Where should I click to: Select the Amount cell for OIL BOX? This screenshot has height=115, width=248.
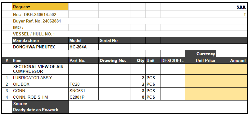tap(231, 84)
